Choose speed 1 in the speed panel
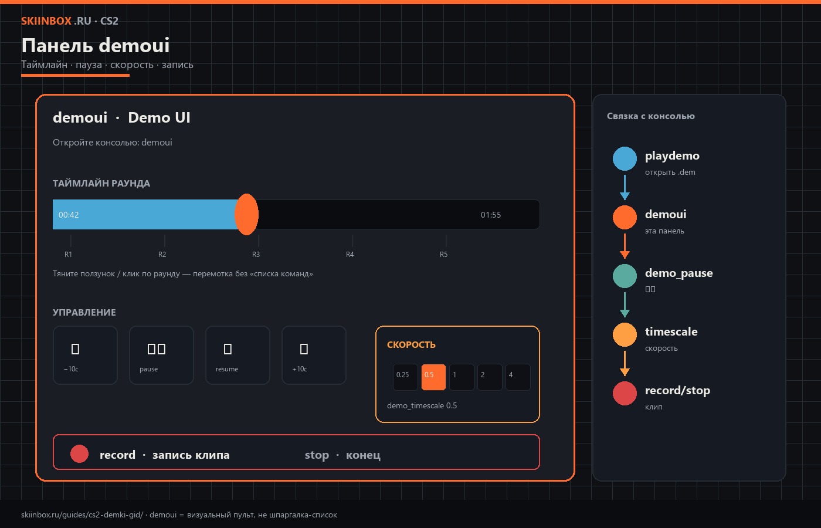 [462, 377]
